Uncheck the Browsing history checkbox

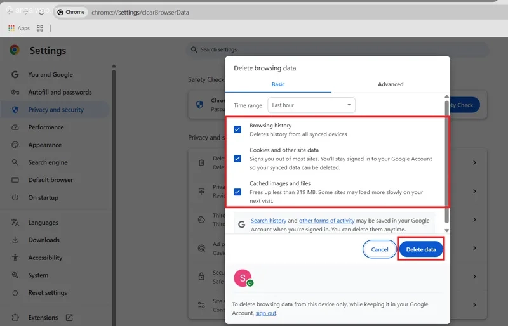pyautogui.click(x=237, y=129)
